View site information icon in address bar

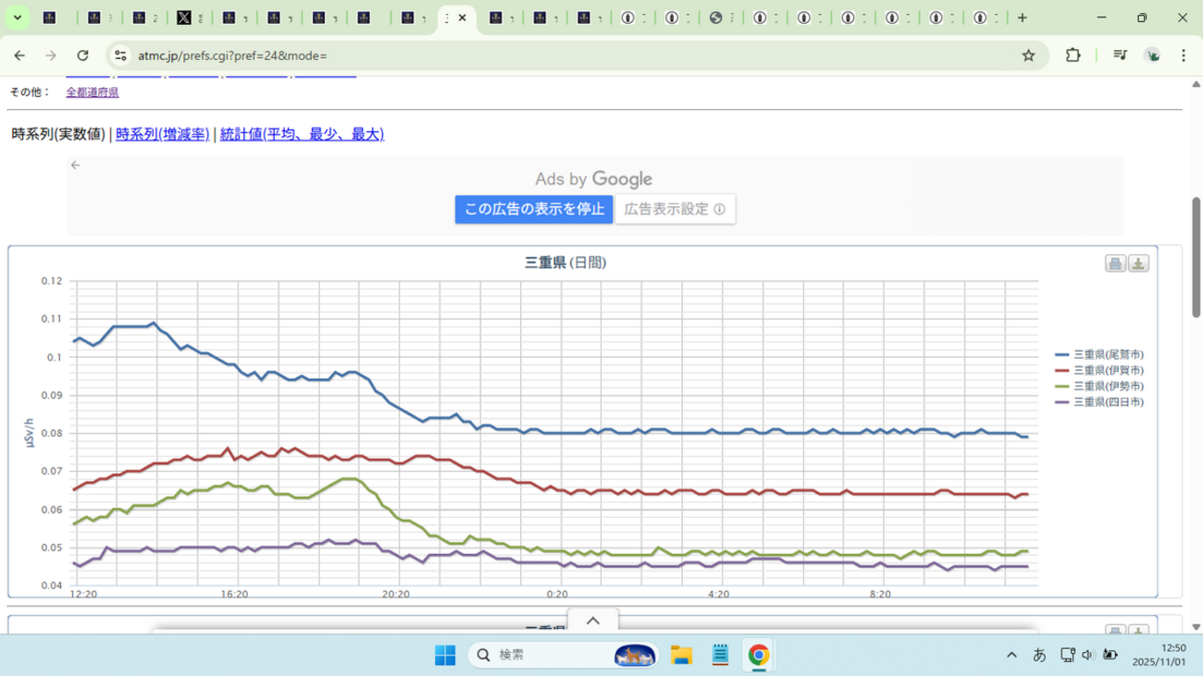(120, 55)
